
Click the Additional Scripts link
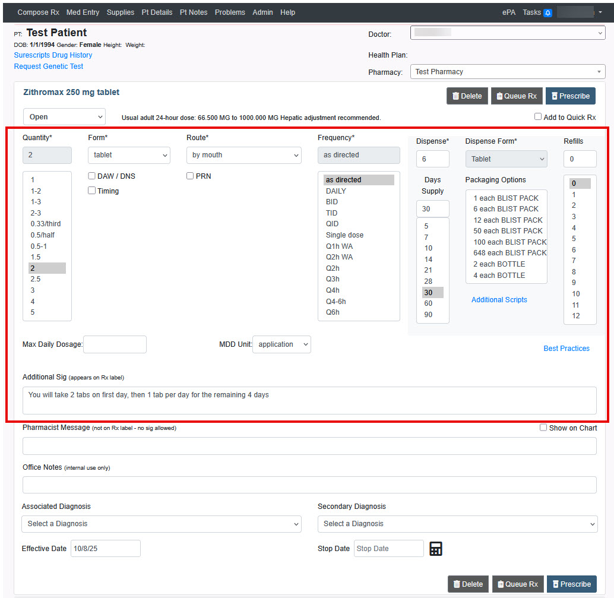point(499,300)
